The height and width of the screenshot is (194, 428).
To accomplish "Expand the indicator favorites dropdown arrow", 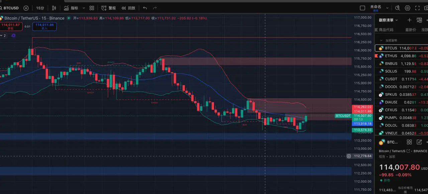I will coord(84,8).
